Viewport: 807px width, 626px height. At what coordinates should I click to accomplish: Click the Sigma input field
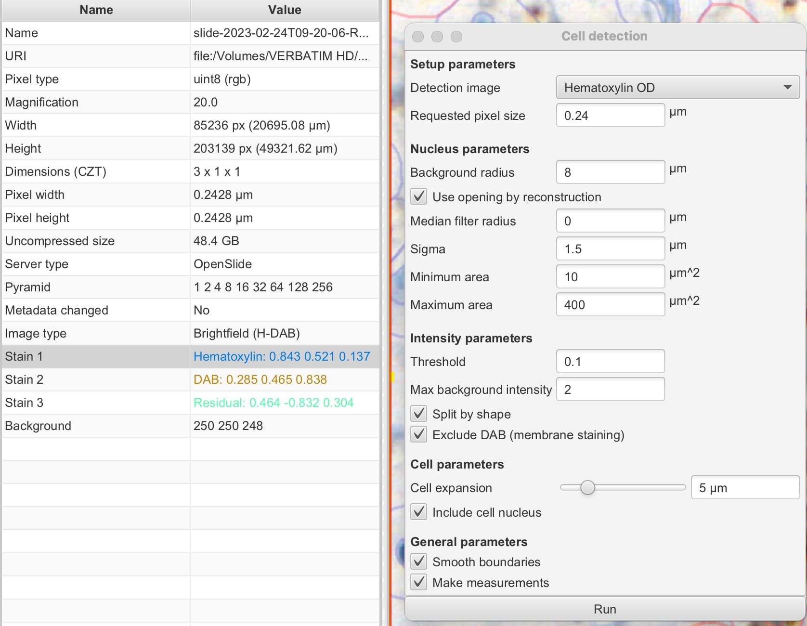click(610, 248)
